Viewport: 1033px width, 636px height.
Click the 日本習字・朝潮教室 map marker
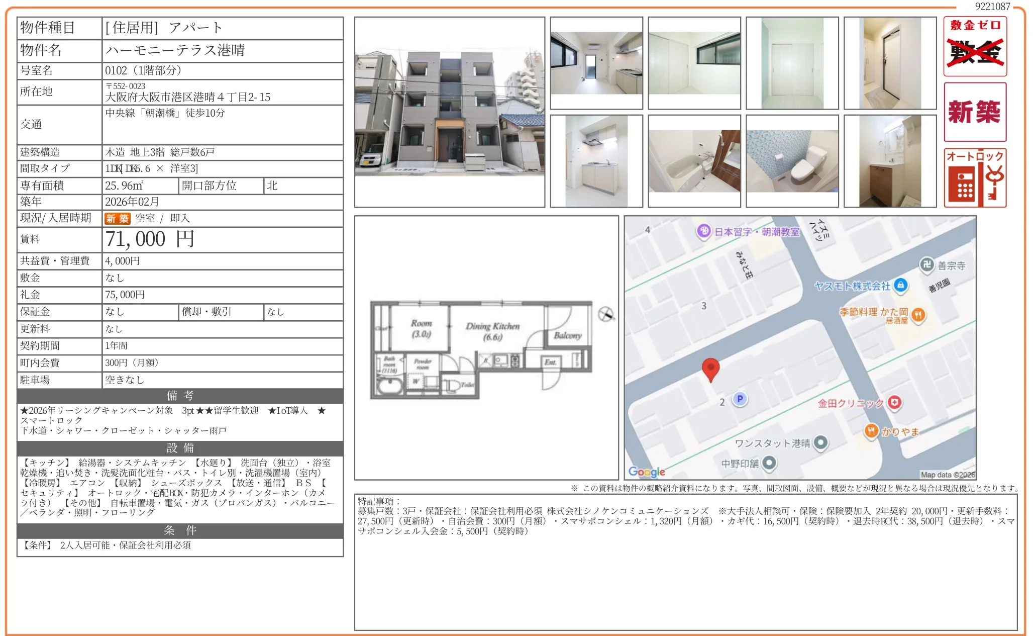pyautogui.click(x=704, y=231)
